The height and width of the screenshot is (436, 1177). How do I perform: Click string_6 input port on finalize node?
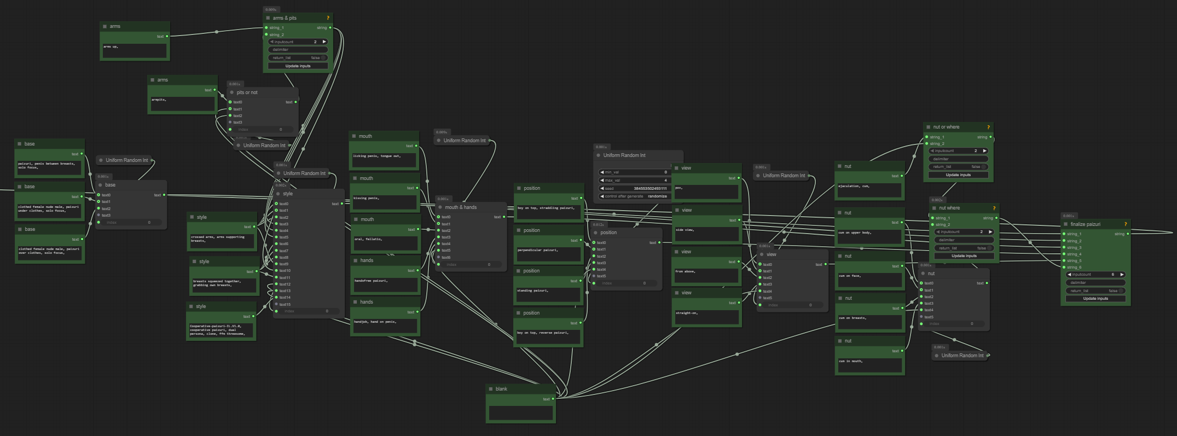(x=1063, y=268)
